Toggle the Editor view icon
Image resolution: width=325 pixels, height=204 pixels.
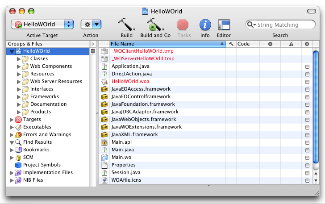tap(224, 25)
